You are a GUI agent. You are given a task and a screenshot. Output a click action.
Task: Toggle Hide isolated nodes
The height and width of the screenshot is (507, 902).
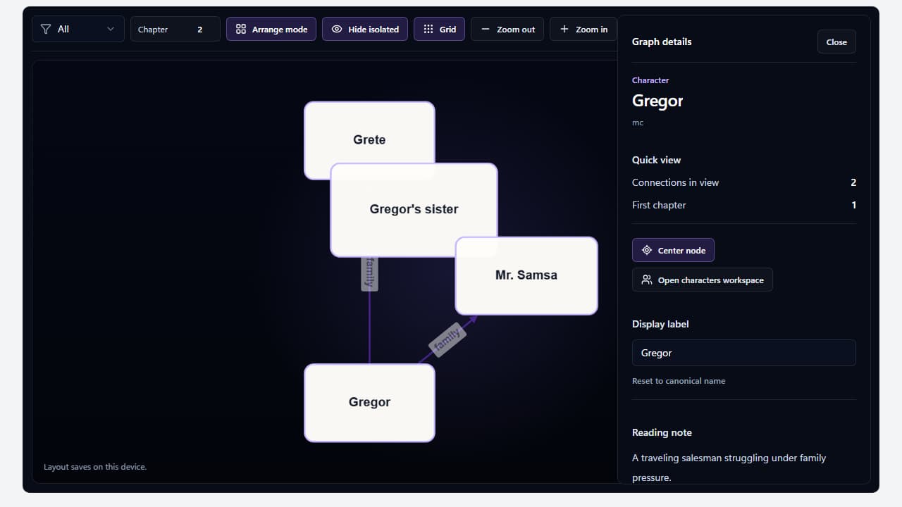pos(365,29)
